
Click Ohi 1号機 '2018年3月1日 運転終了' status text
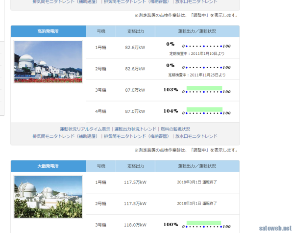(x=197, y=182)
